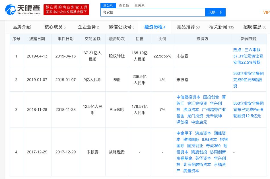270x179 pixels.
Task: Switch to the 微信公众号 tab
Action: tap(121, 27)
